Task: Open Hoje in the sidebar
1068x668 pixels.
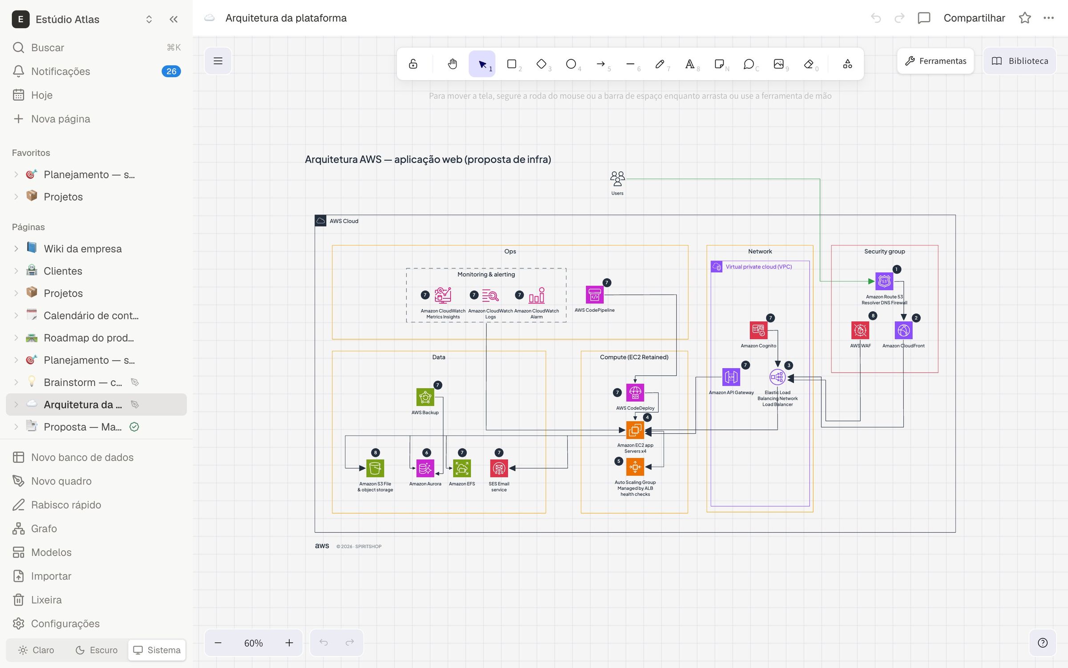Action: click(96, 95)
